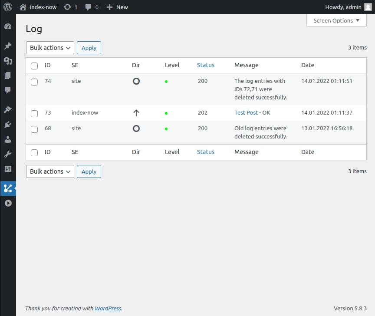Image resolution: width=375 pixels, height=316 pixels.
Task: Expand the Screen Options panel
Action: click(x=336, y=20)
